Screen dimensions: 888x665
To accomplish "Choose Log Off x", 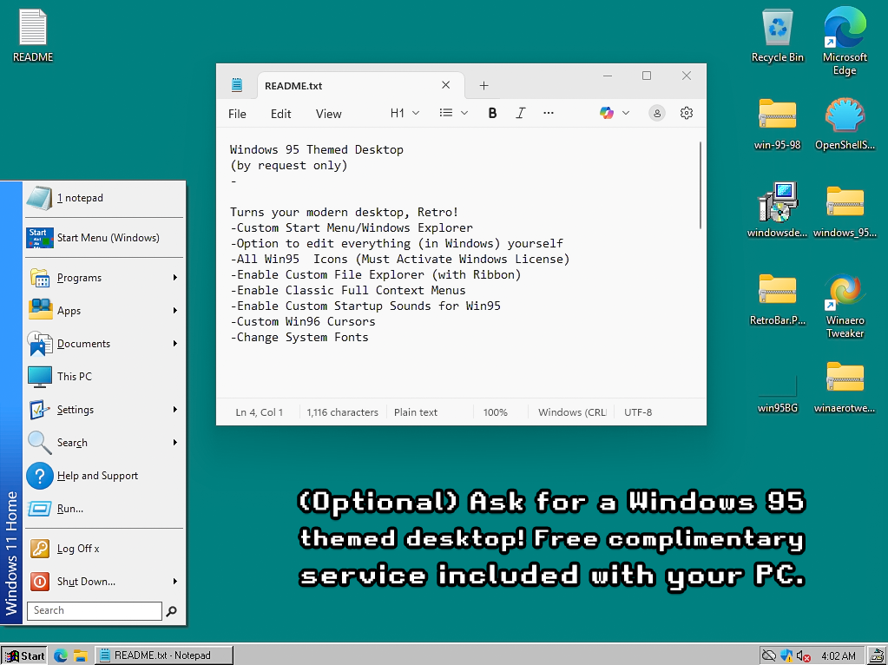I will coord(104,549).
